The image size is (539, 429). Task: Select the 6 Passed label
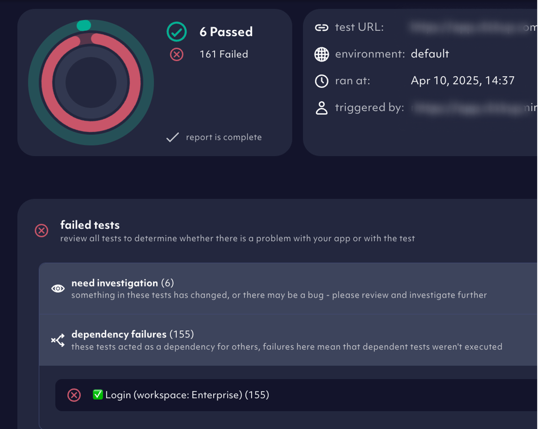coord(226,32)
